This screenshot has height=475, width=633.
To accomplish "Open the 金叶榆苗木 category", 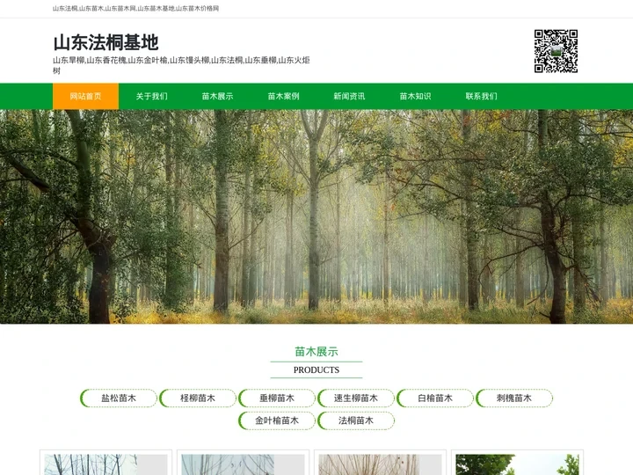I will point(277,420).
